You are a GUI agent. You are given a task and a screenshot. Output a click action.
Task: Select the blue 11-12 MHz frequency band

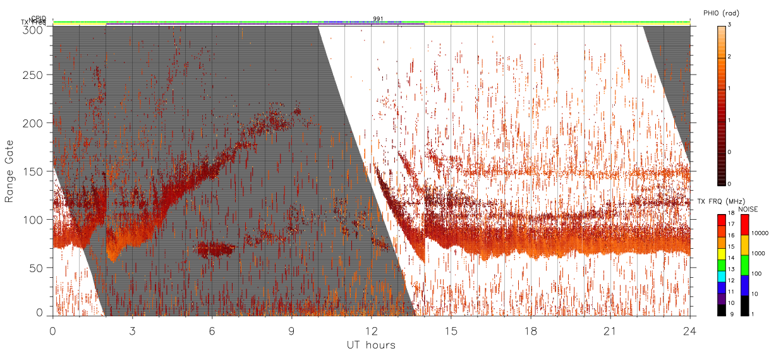point(722,287)
